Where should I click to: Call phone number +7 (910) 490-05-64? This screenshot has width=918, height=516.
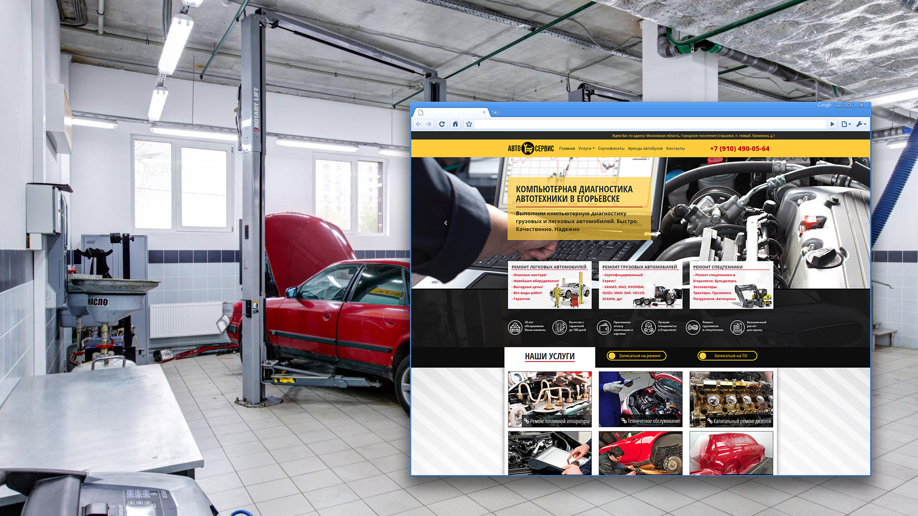739,149
